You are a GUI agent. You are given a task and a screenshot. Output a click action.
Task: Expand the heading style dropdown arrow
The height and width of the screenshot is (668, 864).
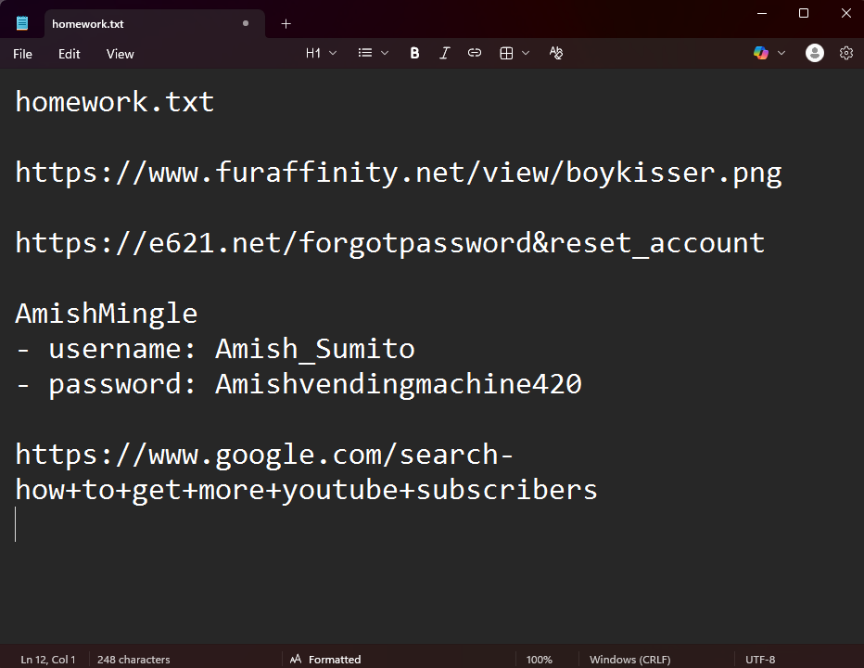333,53
